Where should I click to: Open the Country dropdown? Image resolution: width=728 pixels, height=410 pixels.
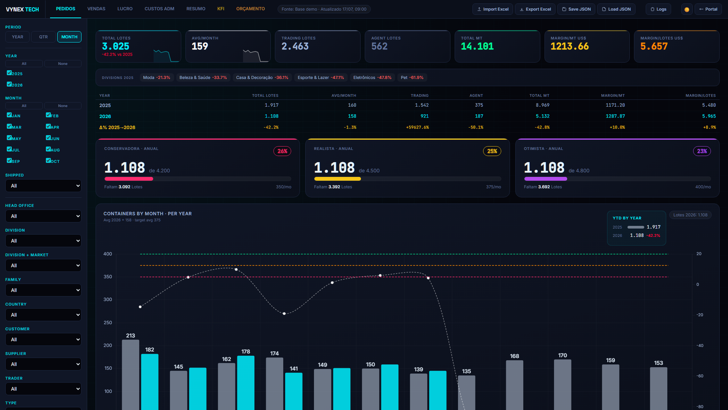43,315
